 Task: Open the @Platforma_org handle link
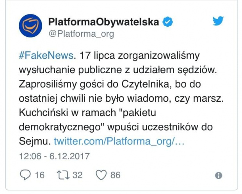tap(81, 34)
